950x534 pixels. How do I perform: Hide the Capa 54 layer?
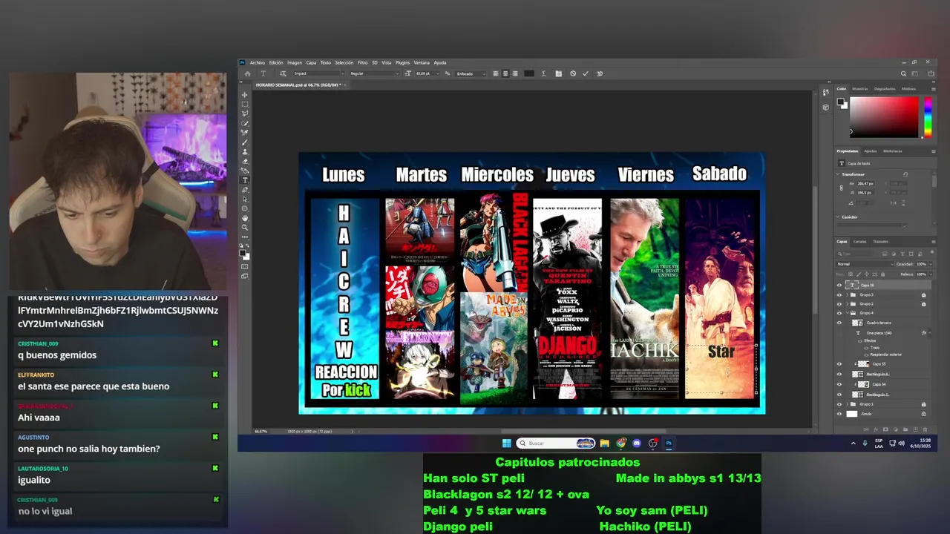point(839,384)
